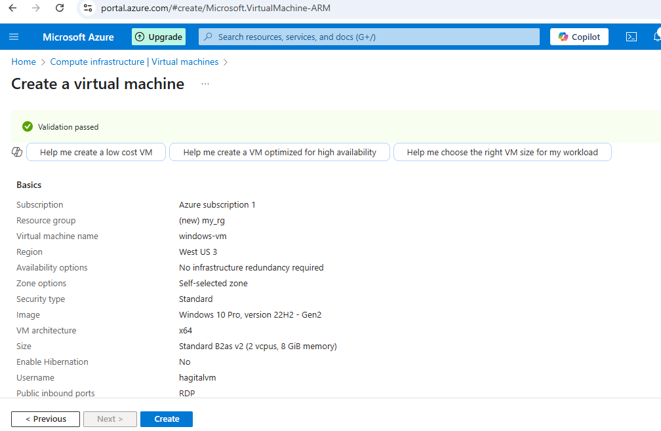Screen dimensions: 661x431
Task: Click the Basics section heading
Action: 29,185
